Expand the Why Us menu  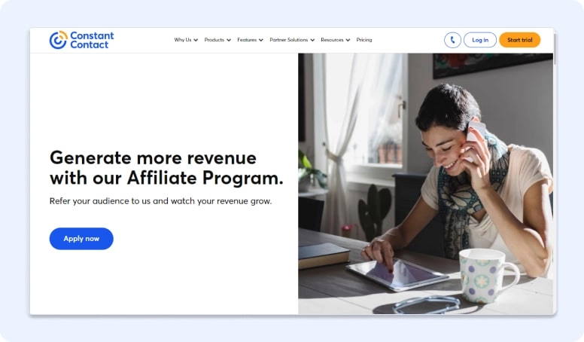point(186,40)
